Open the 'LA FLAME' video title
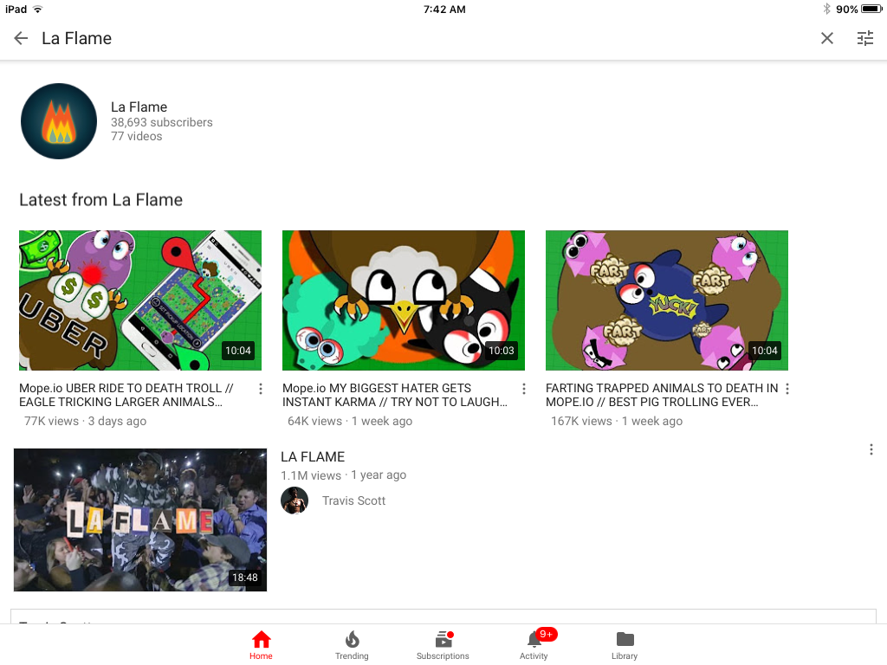887x665 pixels. (313, 457)
